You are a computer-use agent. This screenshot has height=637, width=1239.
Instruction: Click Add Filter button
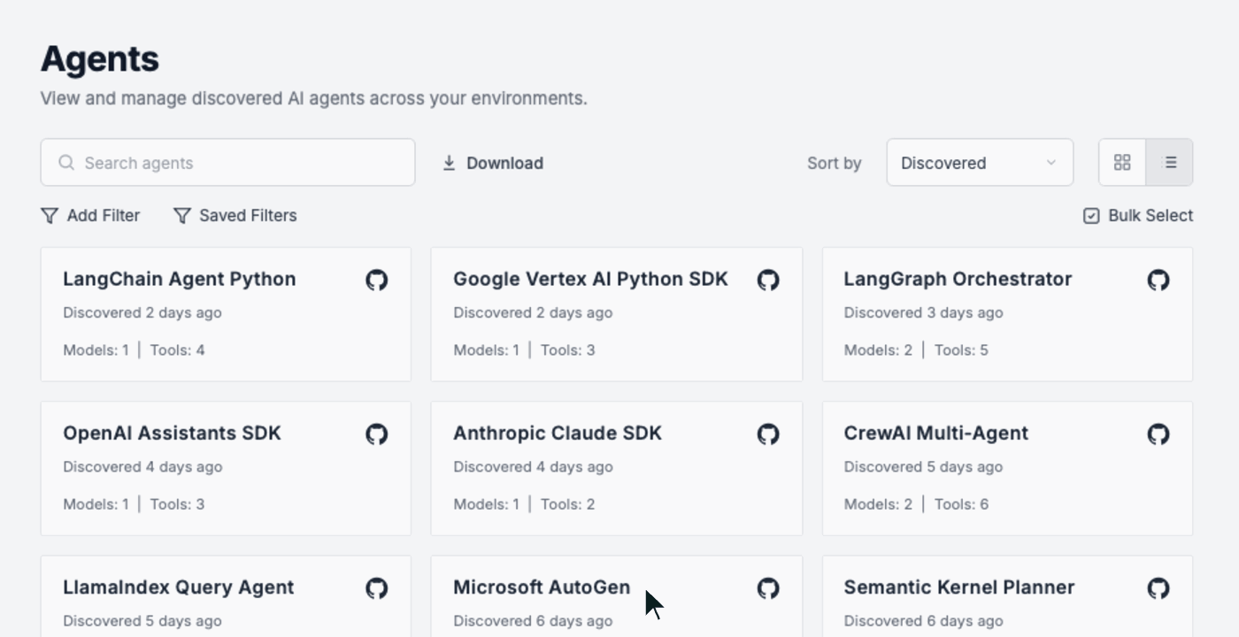coord(90,216)
